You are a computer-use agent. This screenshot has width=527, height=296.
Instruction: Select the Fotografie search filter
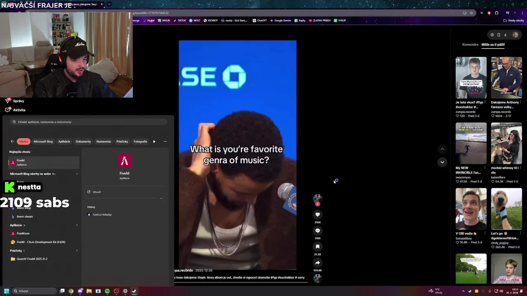[x=140, y=141]
